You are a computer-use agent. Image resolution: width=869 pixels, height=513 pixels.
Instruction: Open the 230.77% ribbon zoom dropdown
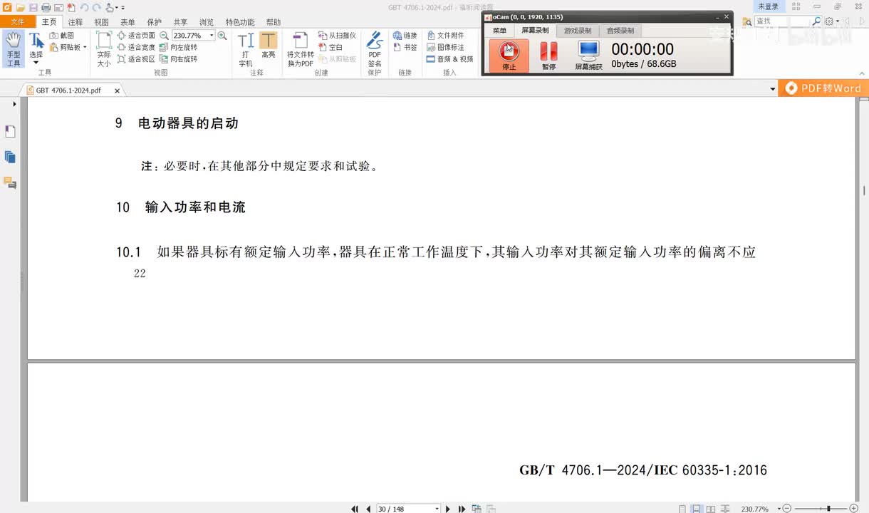click(x=212, y=35)
